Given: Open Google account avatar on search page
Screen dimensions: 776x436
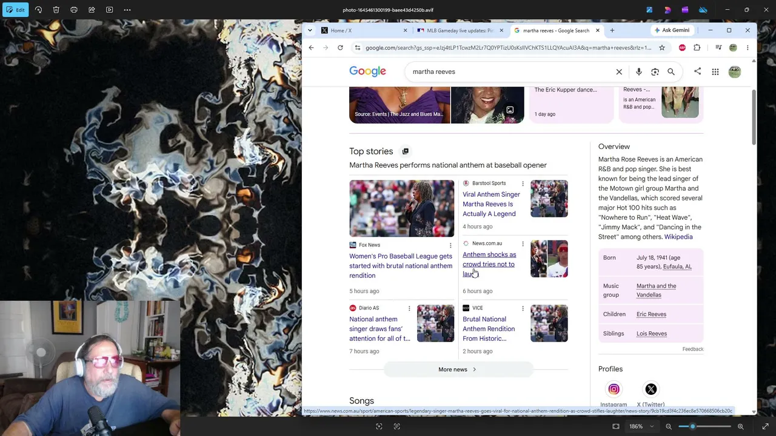Looking at the screenshot, I should (x=735, y=72).
